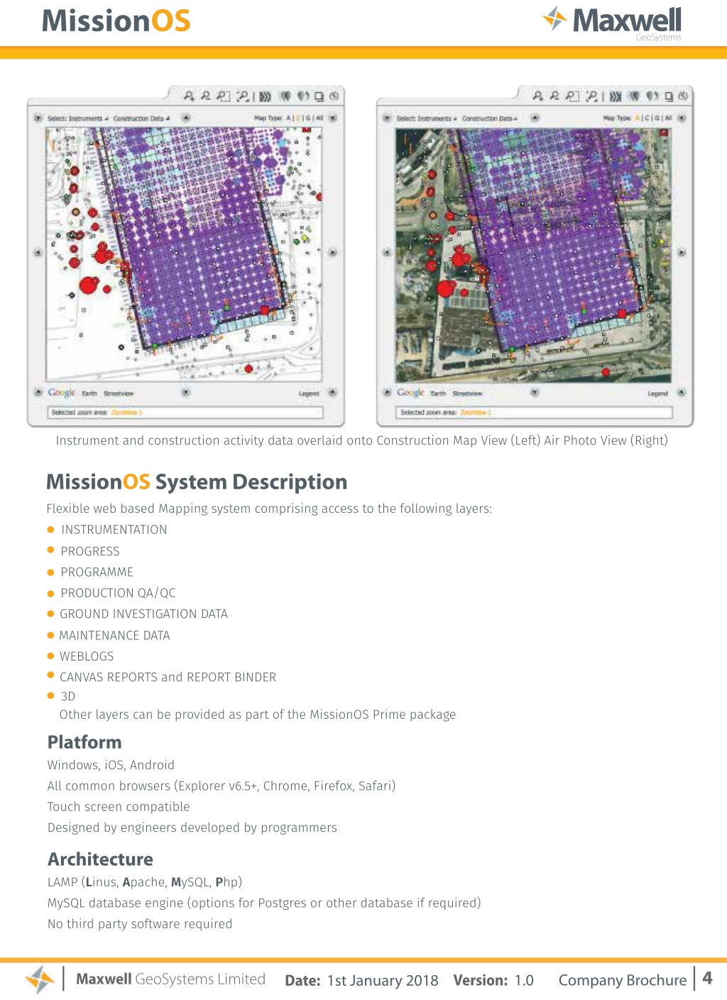Select map type G in right panel
The image size is (727, 1000).
[x=657, y=118]
